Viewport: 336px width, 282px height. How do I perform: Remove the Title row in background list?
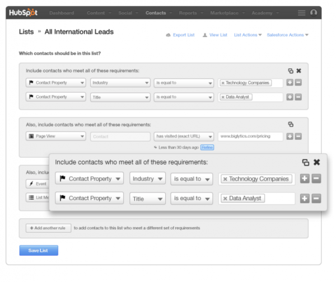[298, 97]
